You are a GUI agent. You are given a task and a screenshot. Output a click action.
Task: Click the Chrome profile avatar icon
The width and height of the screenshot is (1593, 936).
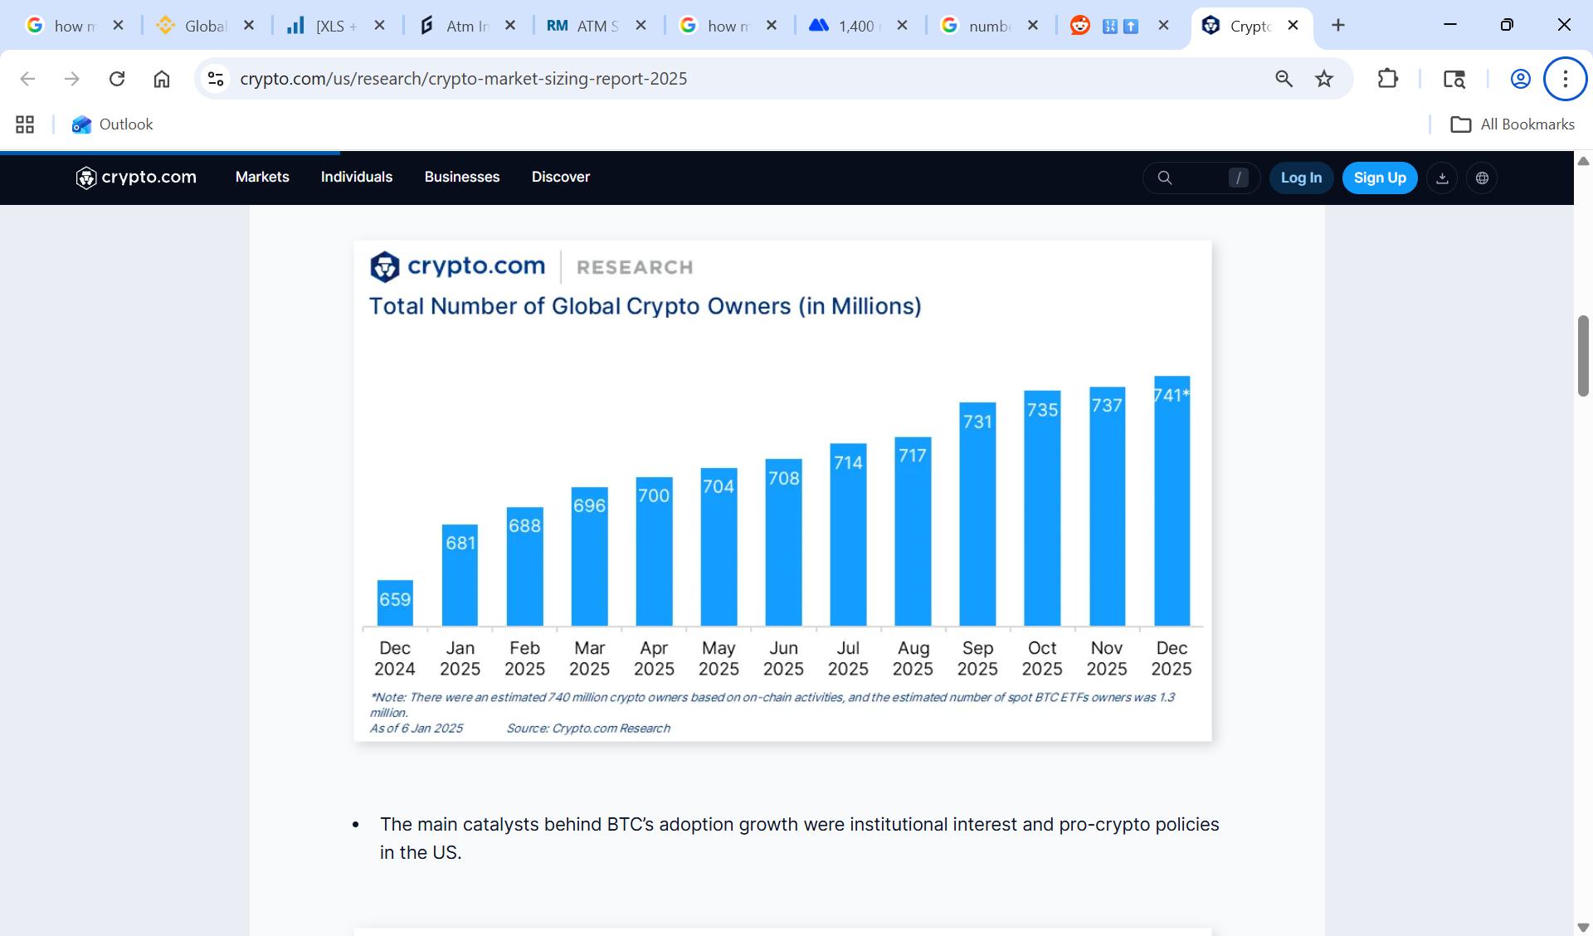pos(1520,79)
